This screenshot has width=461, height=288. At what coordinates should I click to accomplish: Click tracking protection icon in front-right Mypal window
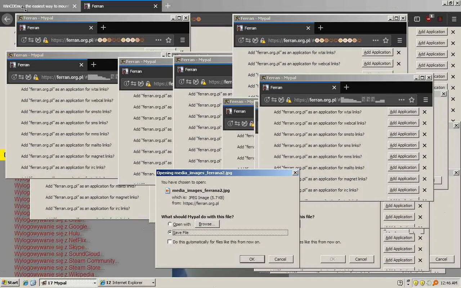(x=281, y=100)
